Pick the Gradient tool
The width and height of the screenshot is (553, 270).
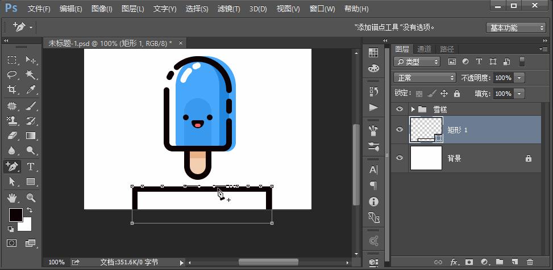[x=31, y=136]
